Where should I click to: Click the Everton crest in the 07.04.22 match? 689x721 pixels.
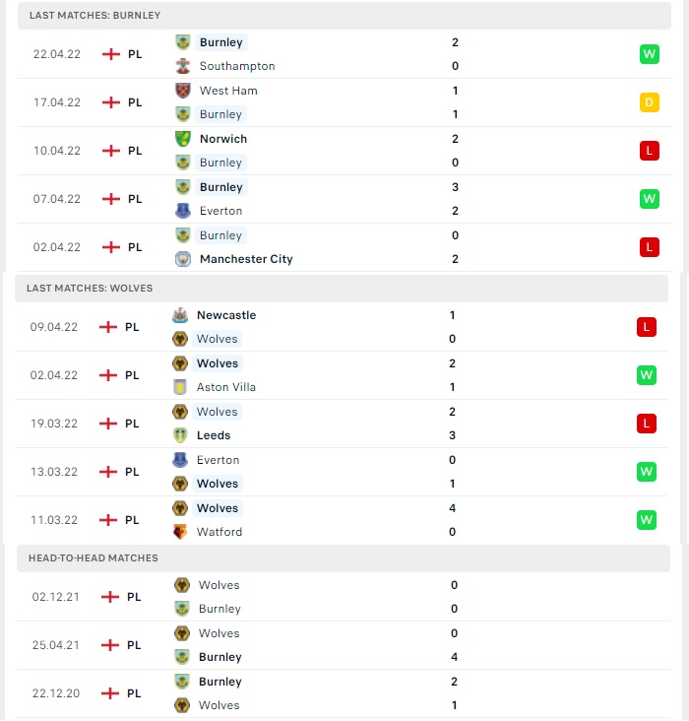tap(182, 211)
